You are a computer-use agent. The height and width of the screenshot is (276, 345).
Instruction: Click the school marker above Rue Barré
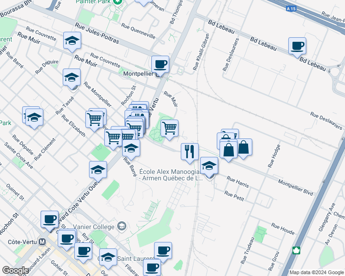click(x=131, y=149)
